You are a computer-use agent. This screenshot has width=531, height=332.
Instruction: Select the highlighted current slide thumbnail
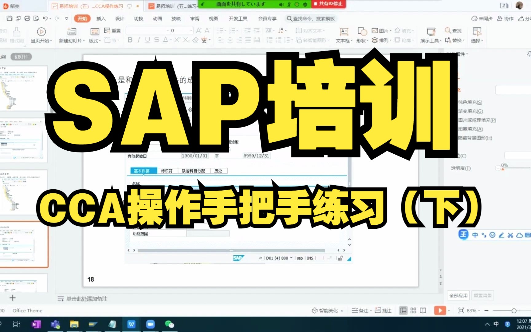24,244
